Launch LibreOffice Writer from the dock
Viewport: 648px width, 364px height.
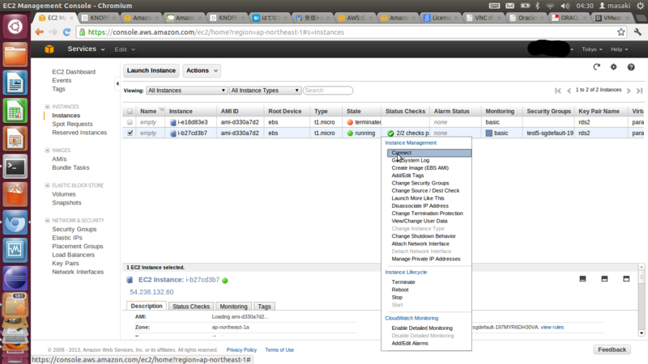[15, 83]
